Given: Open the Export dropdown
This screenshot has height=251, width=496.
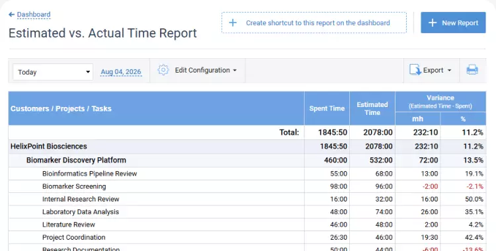Looking at the screenshot, I should click(437, 70).
